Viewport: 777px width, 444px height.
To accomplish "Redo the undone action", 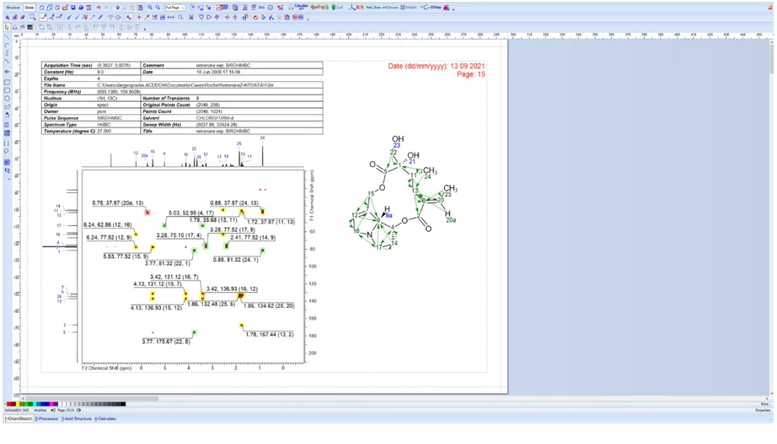I will coord(106,7).
